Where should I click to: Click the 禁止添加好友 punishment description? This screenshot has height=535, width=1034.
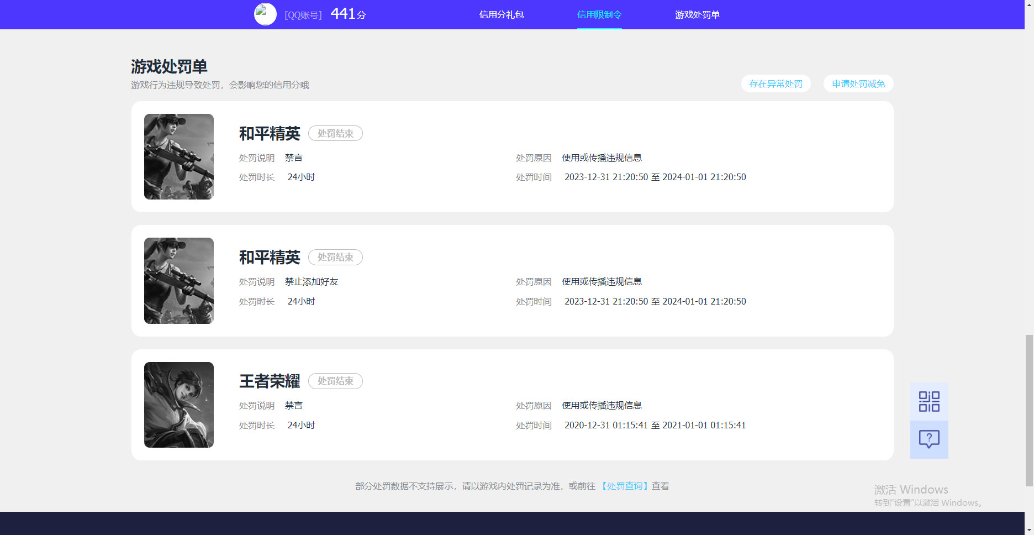[x=312, y=282]
